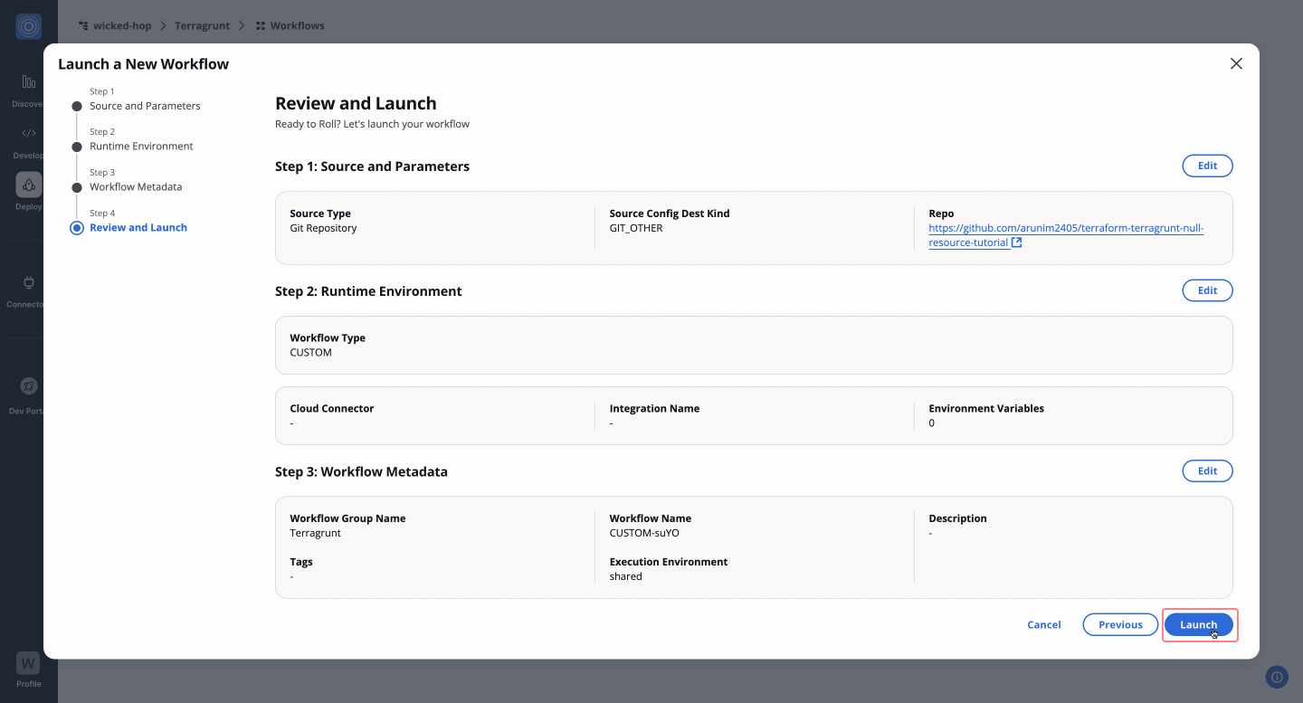
Task: Open the Develop code icon in sidebar
Action: click(x=29, y=134)
